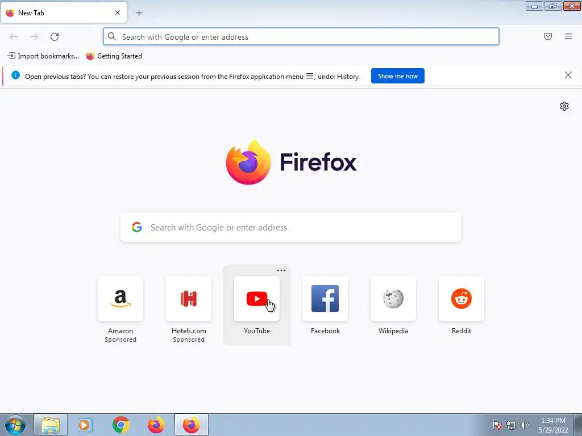Open Action Center flag in tray

[x=497, y=425]
